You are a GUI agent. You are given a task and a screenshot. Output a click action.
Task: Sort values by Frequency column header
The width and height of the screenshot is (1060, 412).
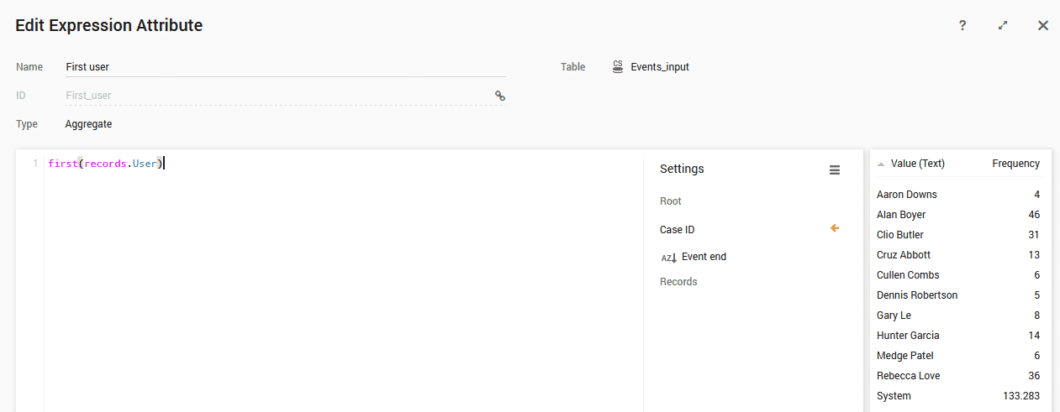point(1015,164)
